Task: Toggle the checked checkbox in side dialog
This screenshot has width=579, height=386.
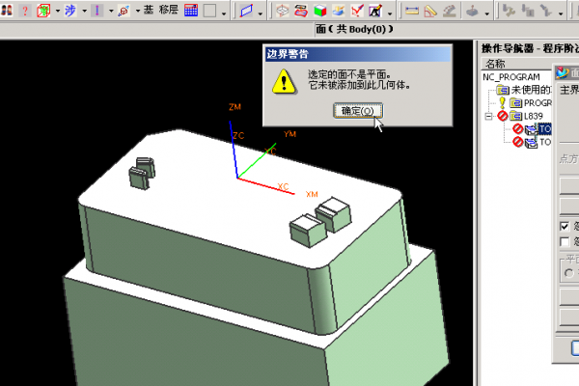Action: 565,226
